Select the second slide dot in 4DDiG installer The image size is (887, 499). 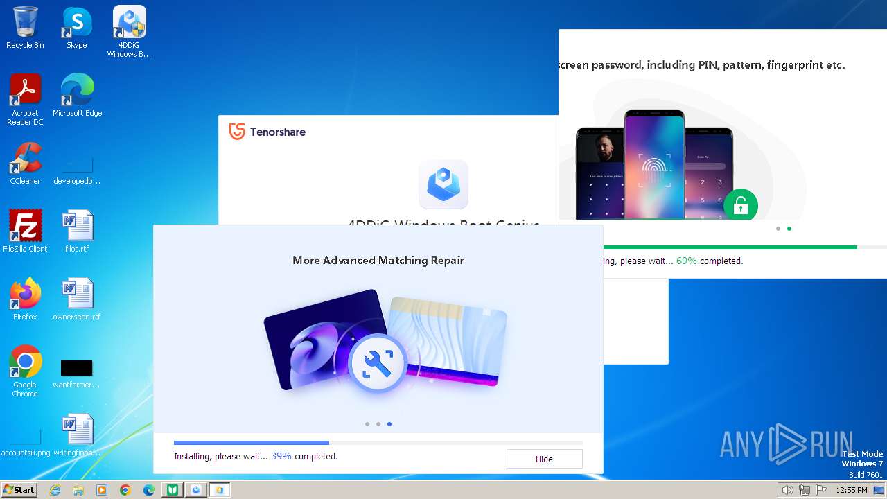point(378,424)
